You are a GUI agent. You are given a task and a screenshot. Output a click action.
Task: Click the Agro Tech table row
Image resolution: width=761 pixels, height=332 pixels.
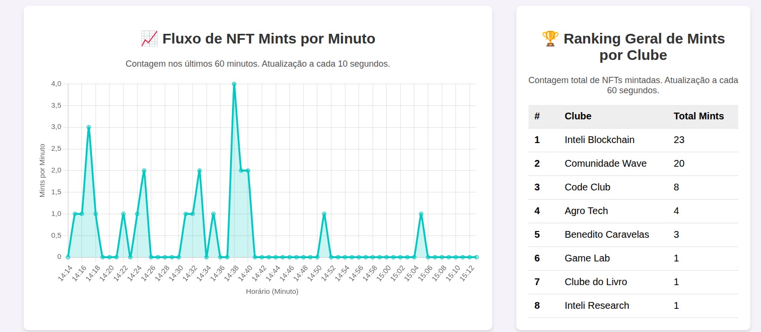(586, 211)
